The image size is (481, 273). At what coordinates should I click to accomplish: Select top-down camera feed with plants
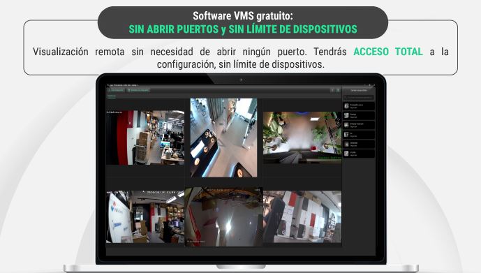302,138
